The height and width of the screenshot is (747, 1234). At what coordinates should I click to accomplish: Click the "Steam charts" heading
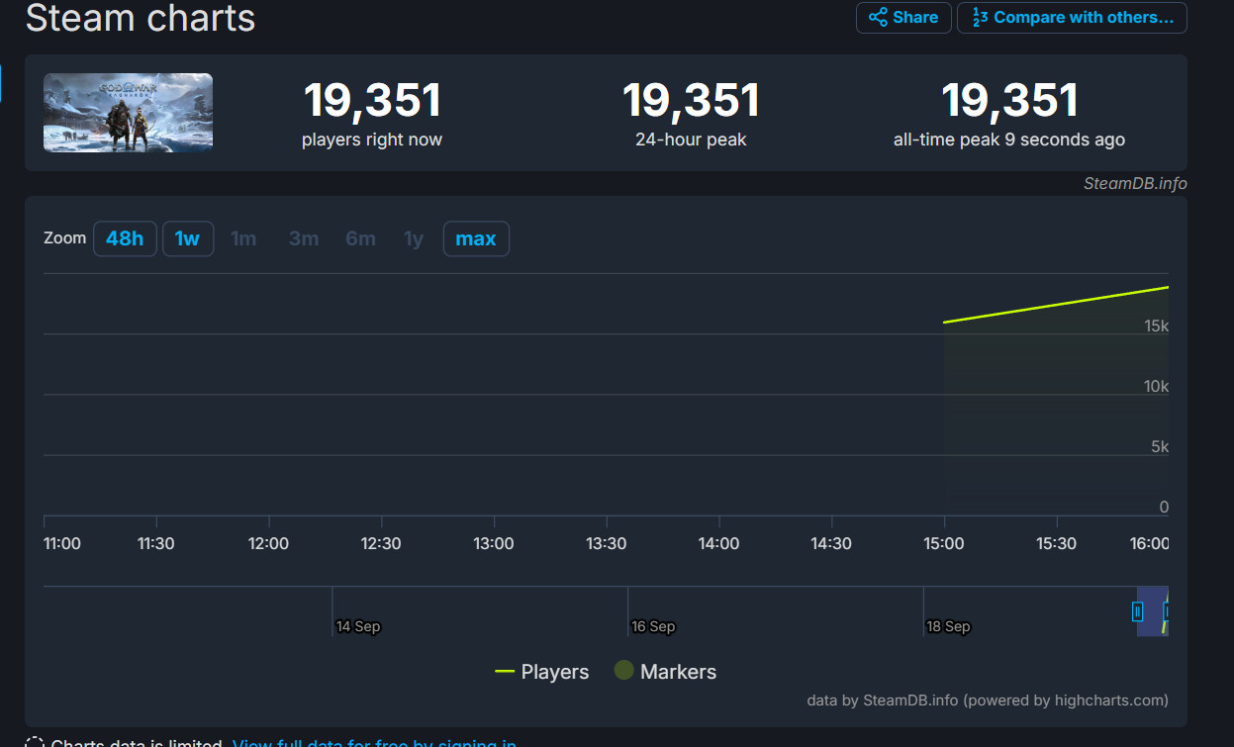coord(141,18)
